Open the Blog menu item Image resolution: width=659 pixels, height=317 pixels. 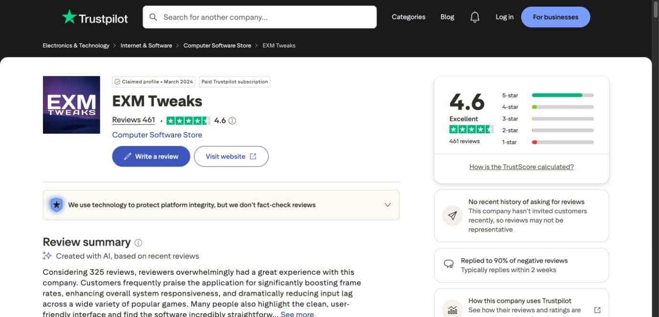(x=447, y=17)
